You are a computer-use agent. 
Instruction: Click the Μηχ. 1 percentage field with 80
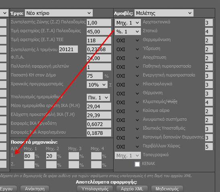click(29, 156)
